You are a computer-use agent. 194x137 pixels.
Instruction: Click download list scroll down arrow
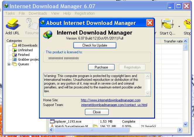[185, 124]
